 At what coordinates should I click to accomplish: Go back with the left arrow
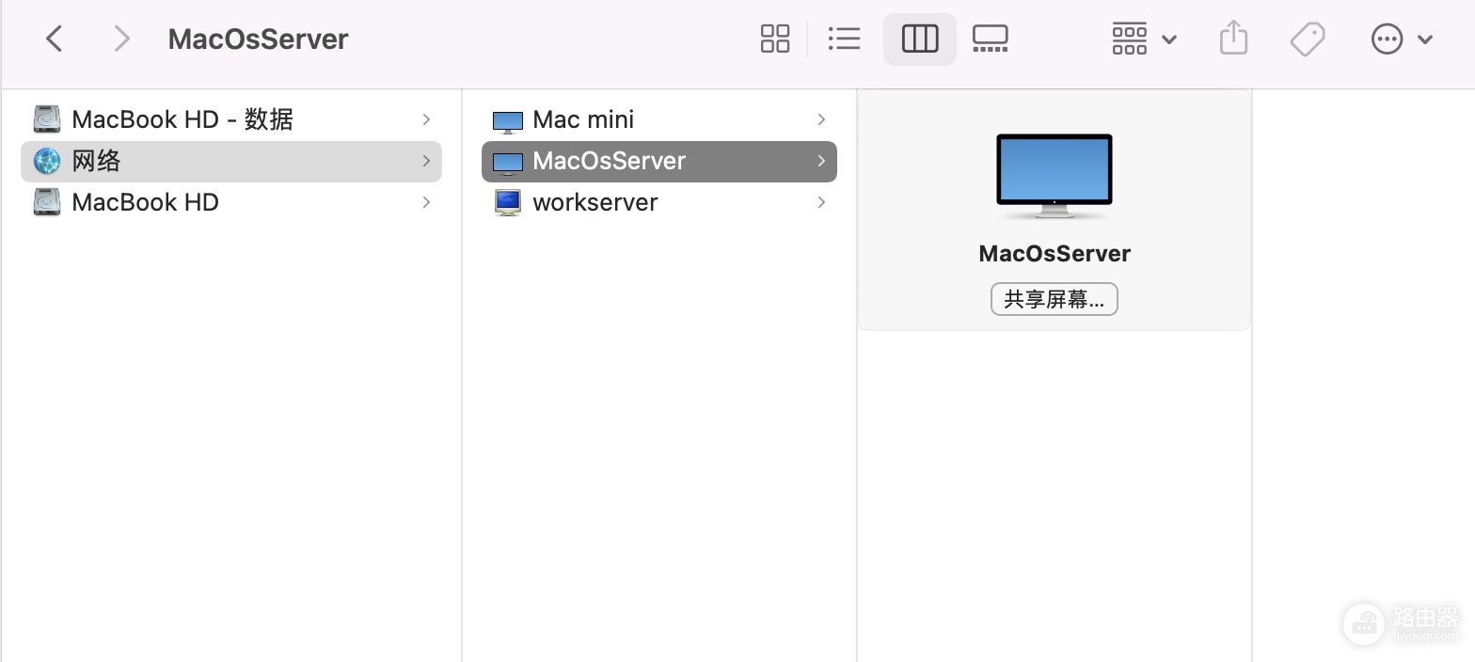tap(55, 39)
